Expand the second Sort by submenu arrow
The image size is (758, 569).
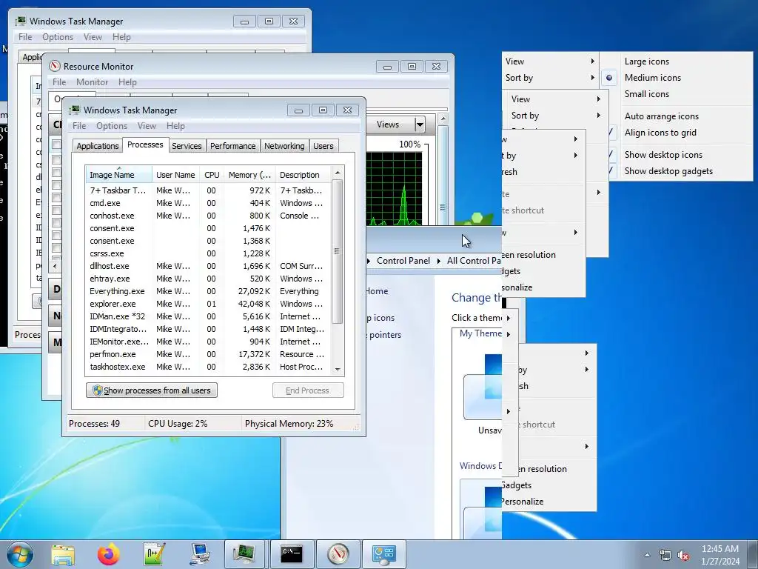click(x=598, y=115)
